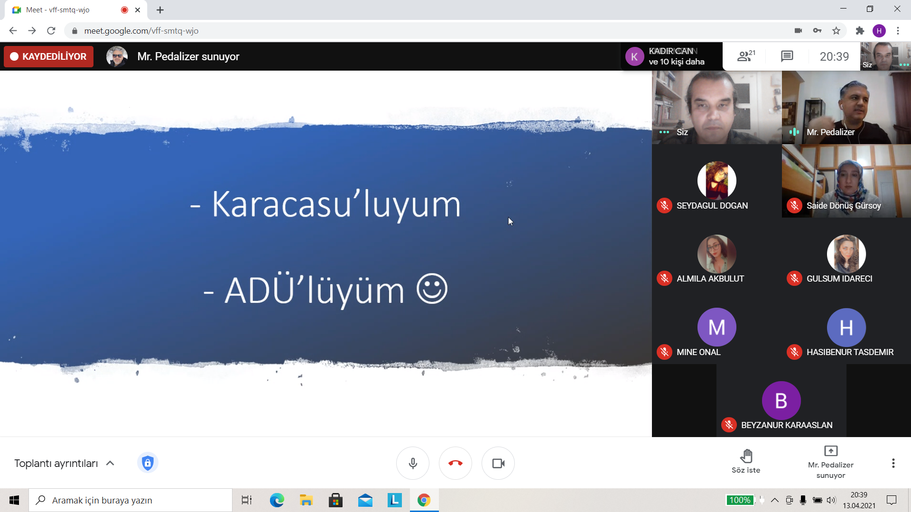Click the Windows taskbar search box

[130, 500]
